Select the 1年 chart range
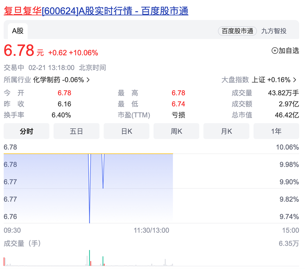This screenshot has height=269, width=305. 276,131
